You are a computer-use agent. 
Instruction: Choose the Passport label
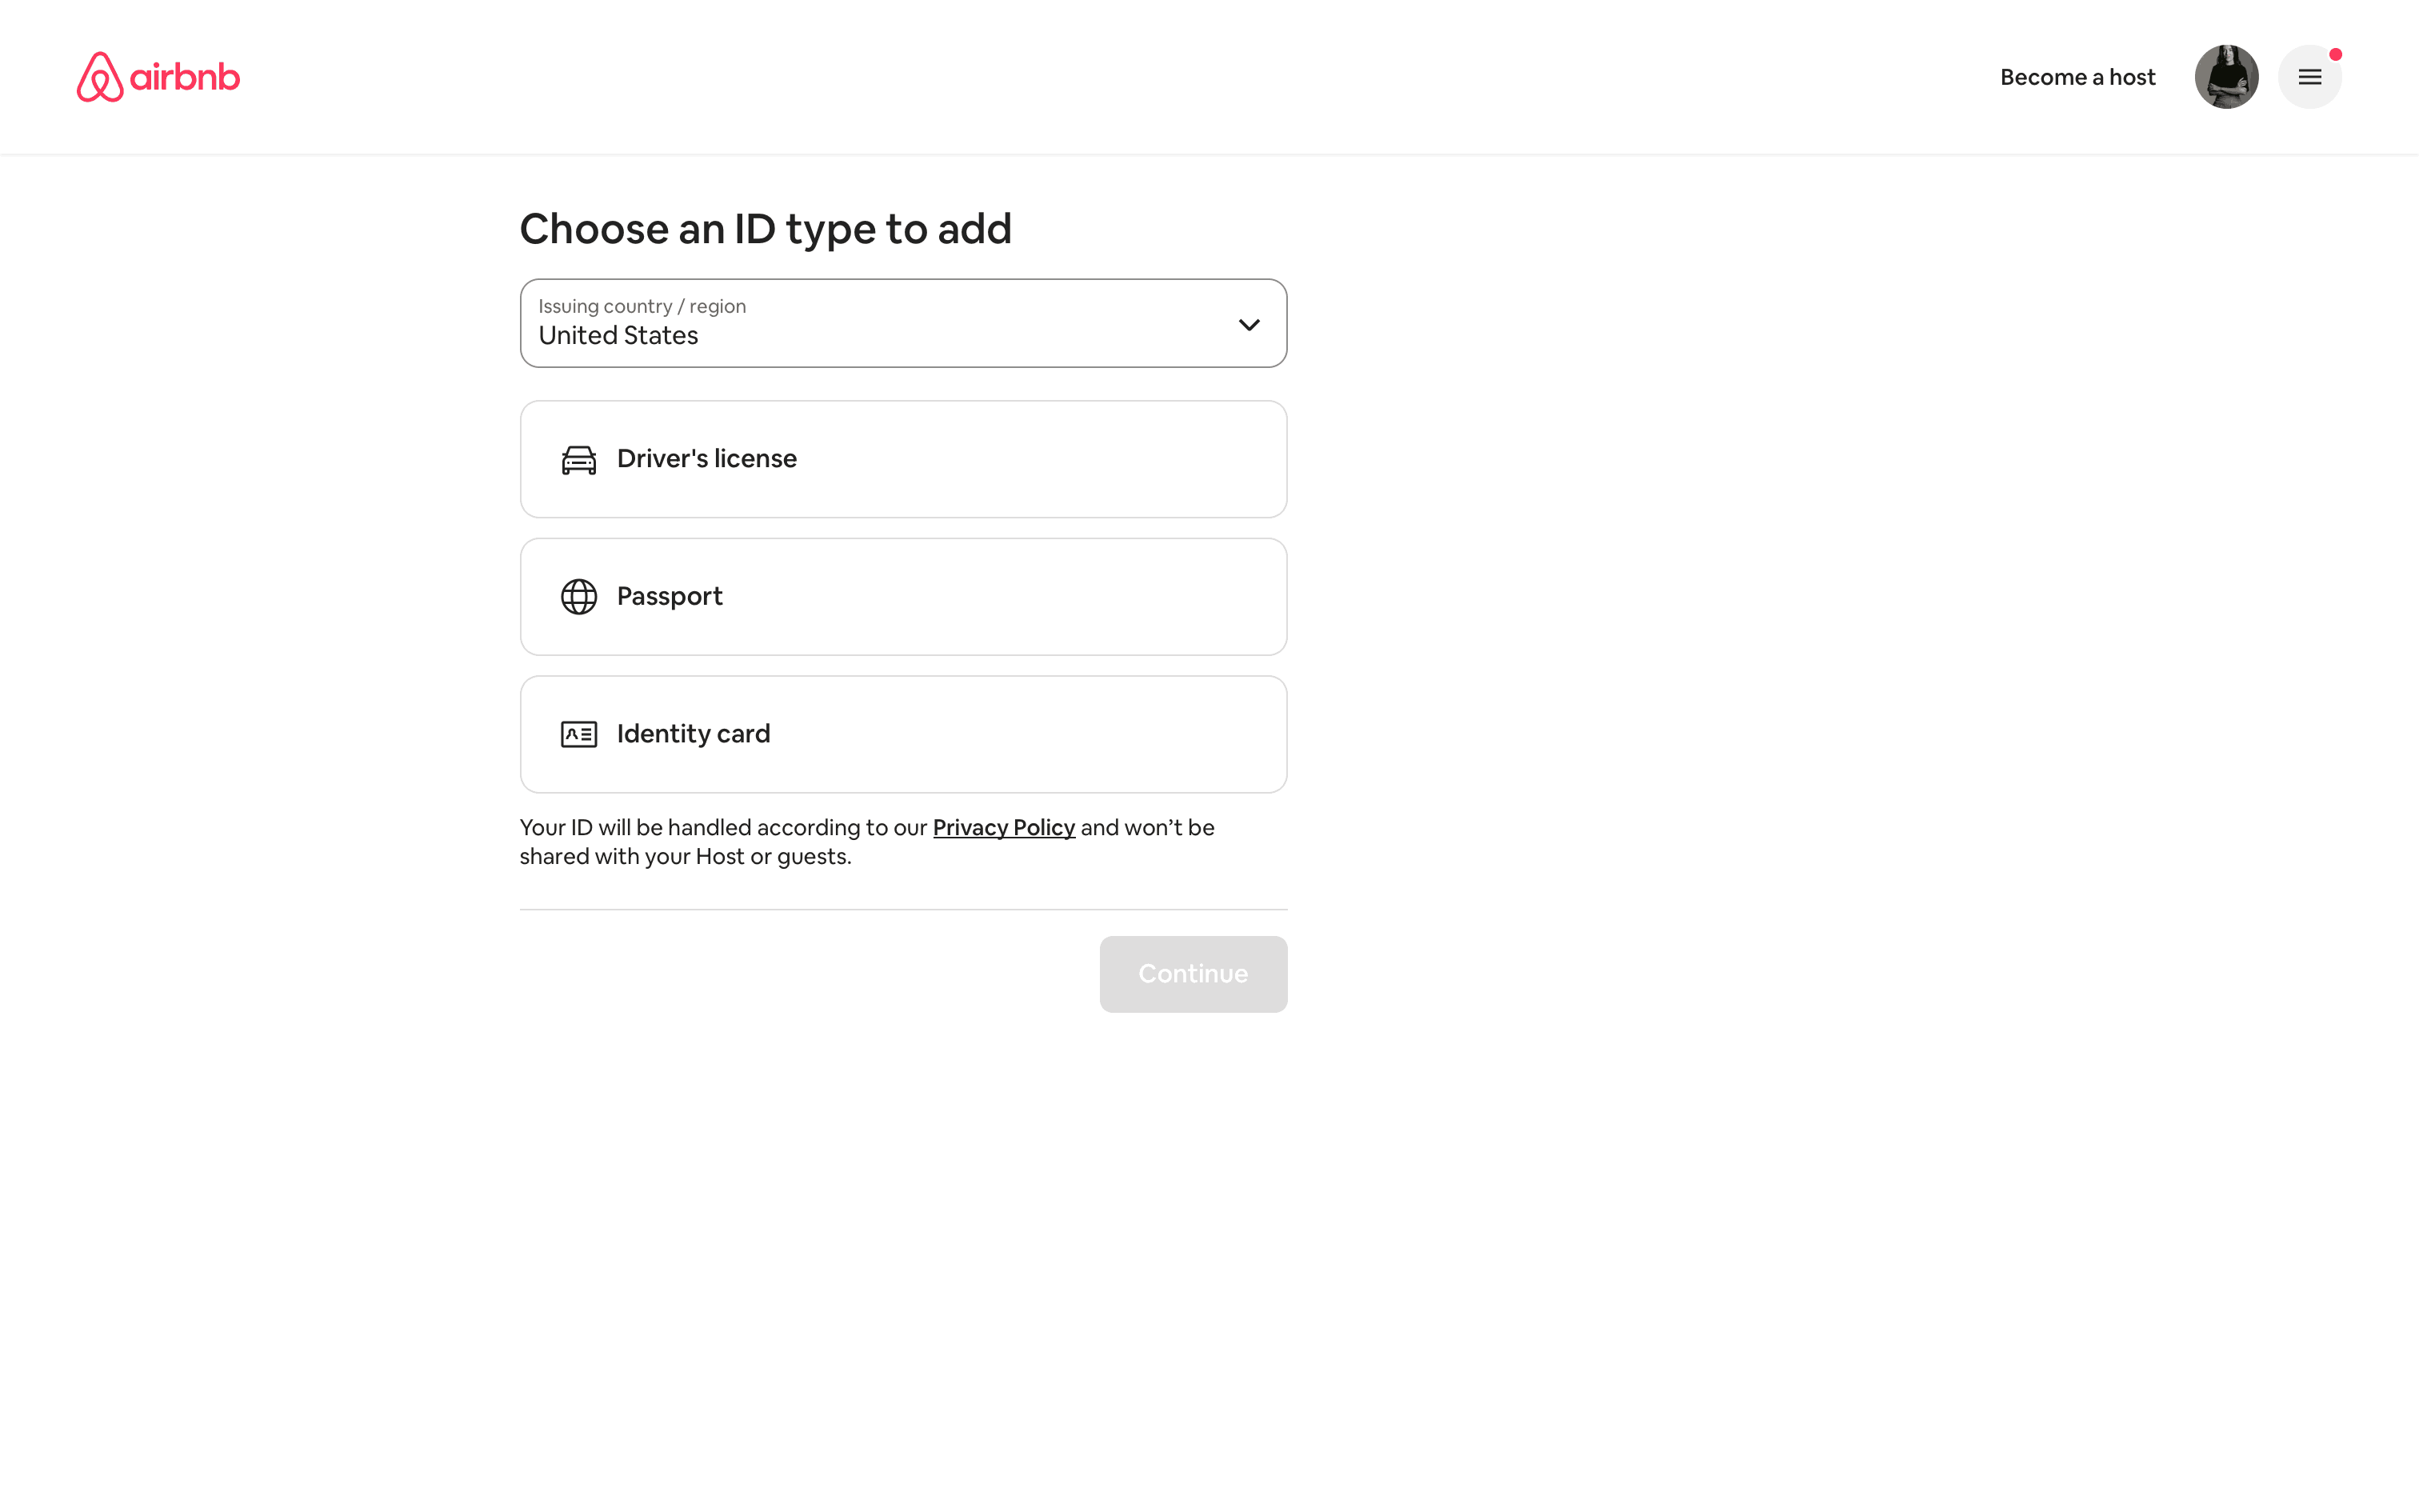[x=670, y=596]
